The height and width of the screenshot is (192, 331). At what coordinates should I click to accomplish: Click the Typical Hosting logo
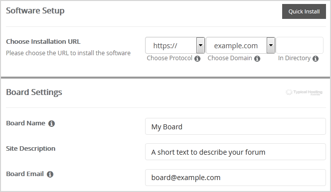(304, 92)
